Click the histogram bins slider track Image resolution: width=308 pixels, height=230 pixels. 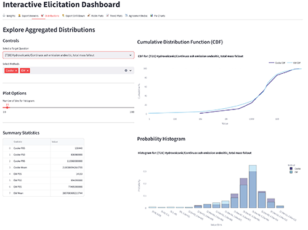tap(68, 108)
